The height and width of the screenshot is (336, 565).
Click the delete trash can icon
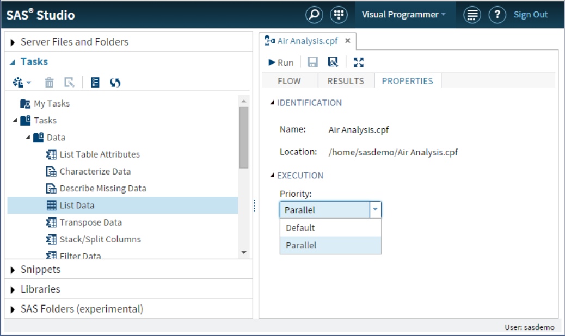click(x=49, y=83)
